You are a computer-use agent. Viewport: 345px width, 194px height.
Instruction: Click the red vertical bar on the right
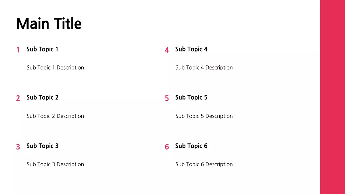[332, 97]
